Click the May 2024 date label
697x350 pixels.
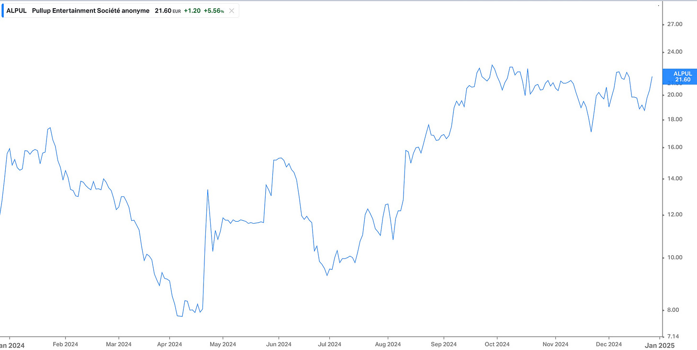223,344
